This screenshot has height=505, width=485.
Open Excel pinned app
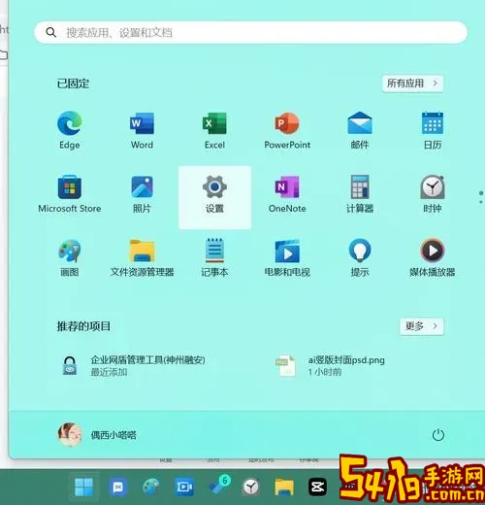click(214, 130)
